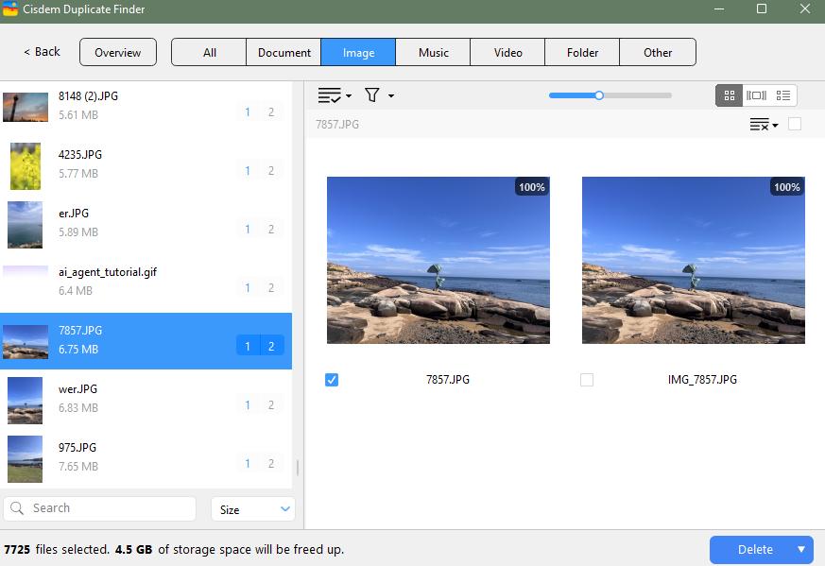Switch to the grid view layout

point(729,94)
